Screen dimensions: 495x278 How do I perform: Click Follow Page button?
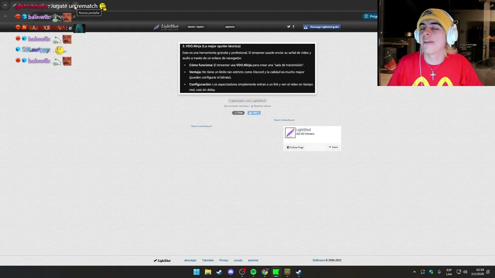(295, 147)
